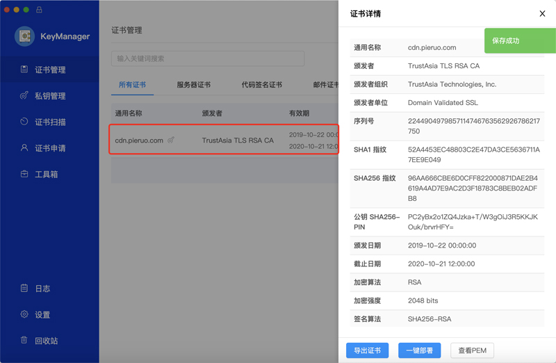Image resolution: width=556 pixels, height=363 pixels.
Task: Switch to the 服务器证书 tab
Action: (193, 85)
